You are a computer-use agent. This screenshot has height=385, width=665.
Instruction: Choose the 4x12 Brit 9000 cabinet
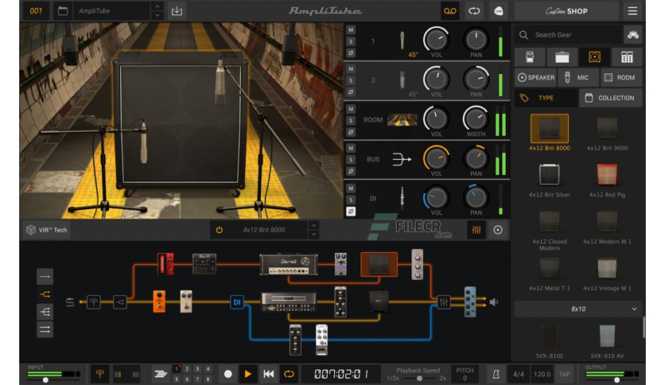[x=607, y=134]
